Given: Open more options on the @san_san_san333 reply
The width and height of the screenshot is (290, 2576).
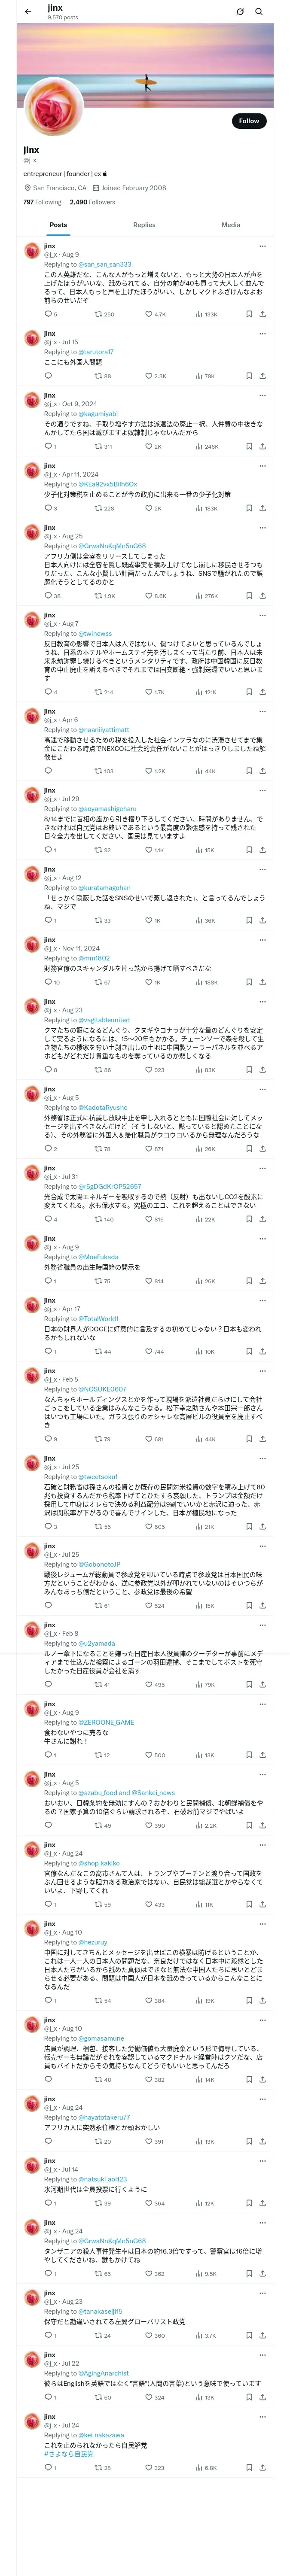Looking at the screenshot, I should tap(262, 246).
